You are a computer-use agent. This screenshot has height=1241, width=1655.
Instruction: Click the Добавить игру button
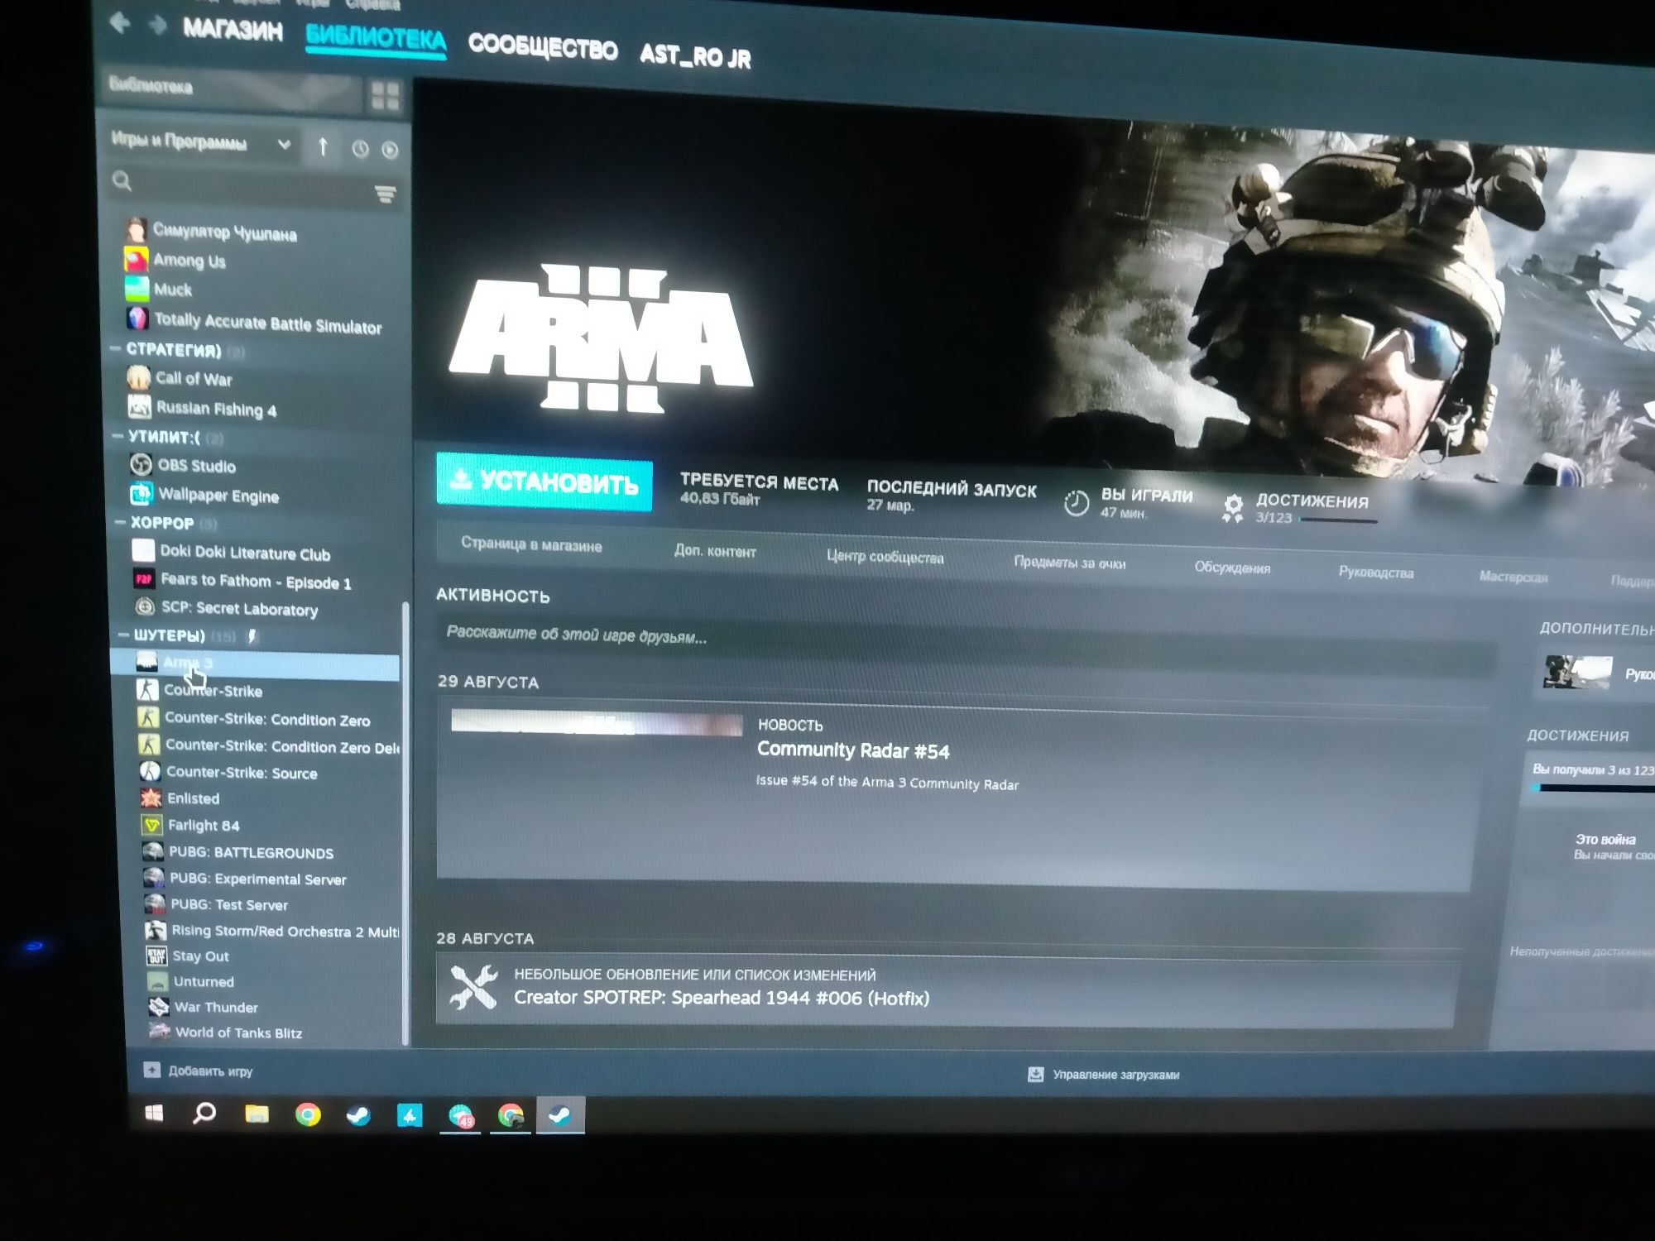pyautogui.click(x=199, y=1071)
